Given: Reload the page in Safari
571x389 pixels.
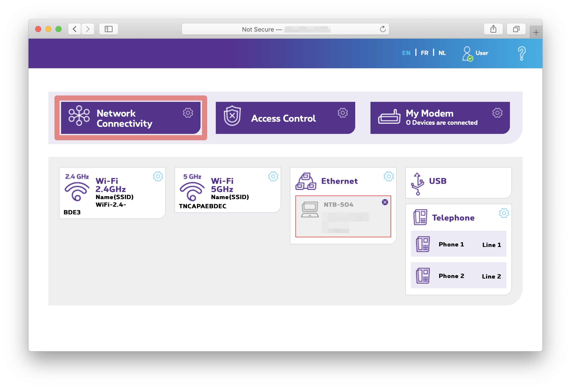Looking at the screenshot, I should [383, 29].
